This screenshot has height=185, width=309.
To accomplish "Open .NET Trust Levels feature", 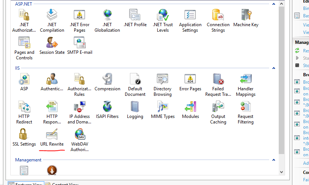I will click(x=163, y=21).
